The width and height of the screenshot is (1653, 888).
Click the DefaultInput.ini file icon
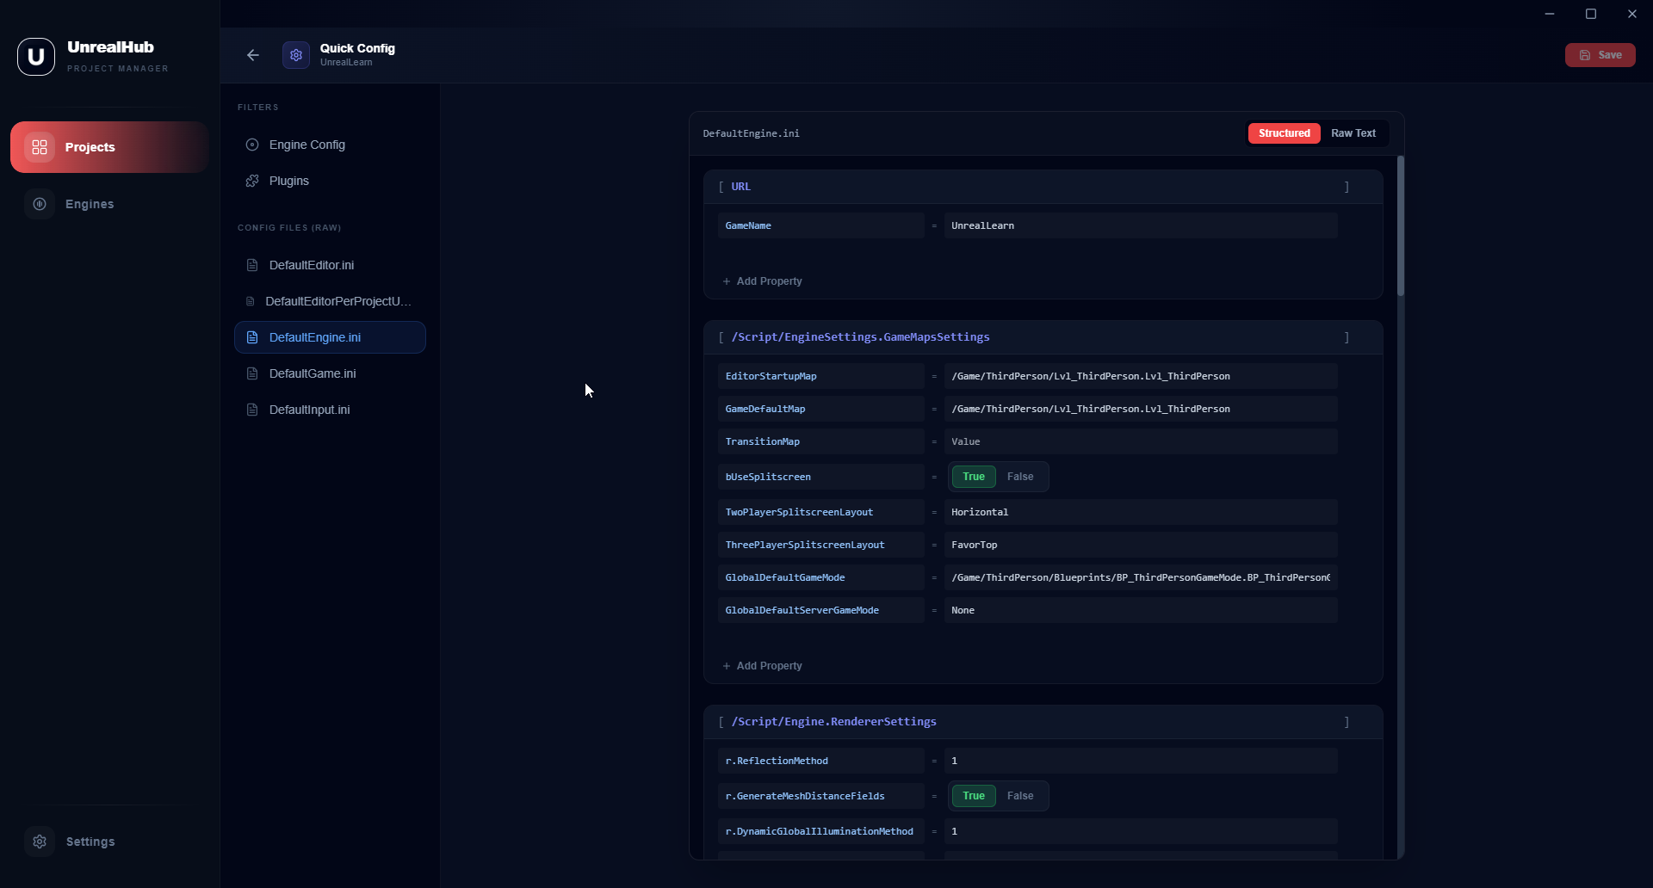click(x=252, y=410)
